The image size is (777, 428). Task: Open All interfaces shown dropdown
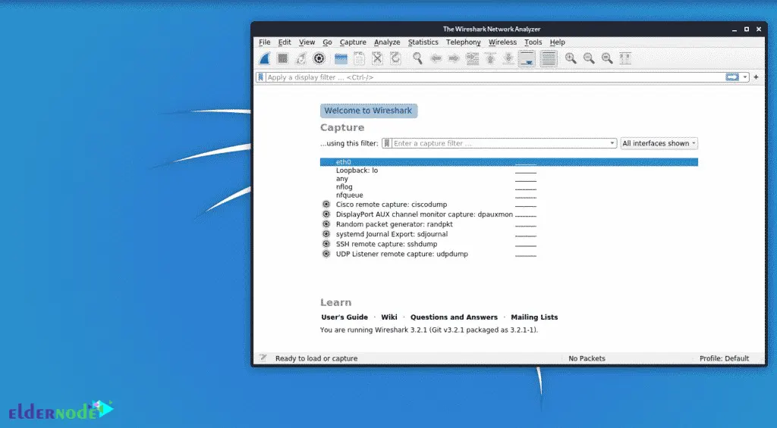(659, 143)
